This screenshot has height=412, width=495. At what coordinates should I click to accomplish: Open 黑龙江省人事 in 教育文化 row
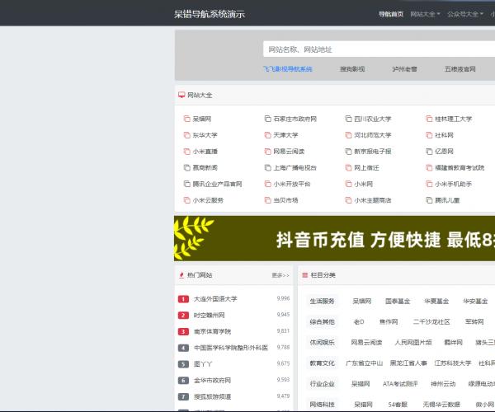pos(408,363)
